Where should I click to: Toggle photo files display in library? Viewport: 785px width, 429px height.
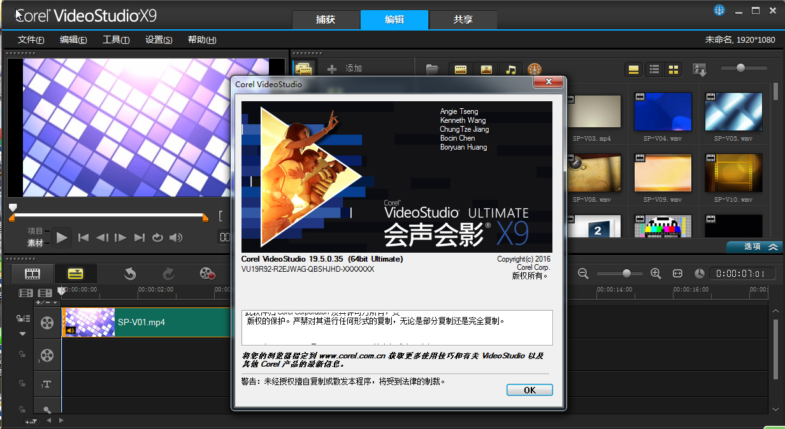[x=486, y=69]
